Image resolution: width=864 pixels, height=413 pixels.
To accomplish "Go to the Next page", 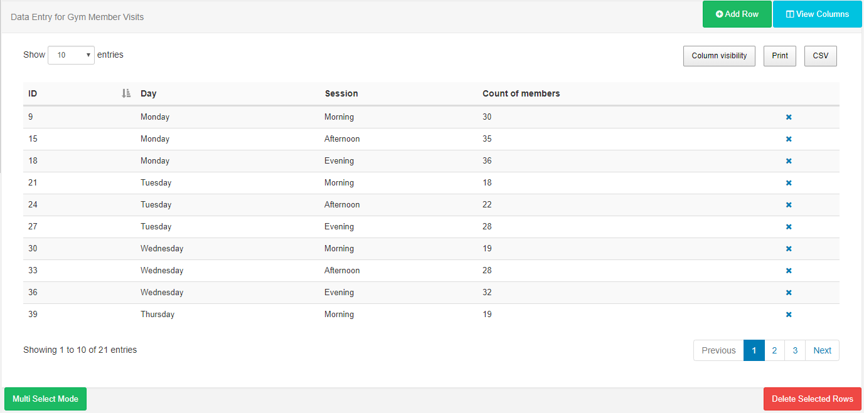I will coord(822,350).
